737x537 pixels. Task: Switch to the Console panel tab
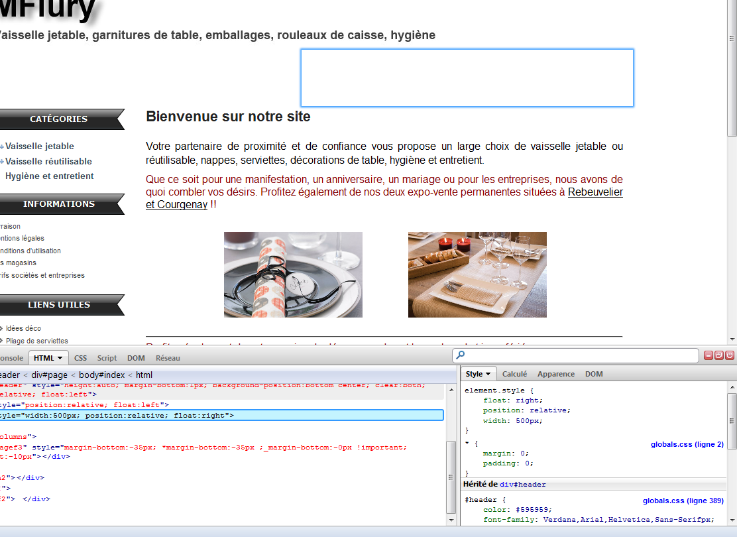coord(11,358)
